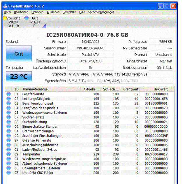Click the Gut health status button
The image size is (185, 184).
[x=19, y=53]
